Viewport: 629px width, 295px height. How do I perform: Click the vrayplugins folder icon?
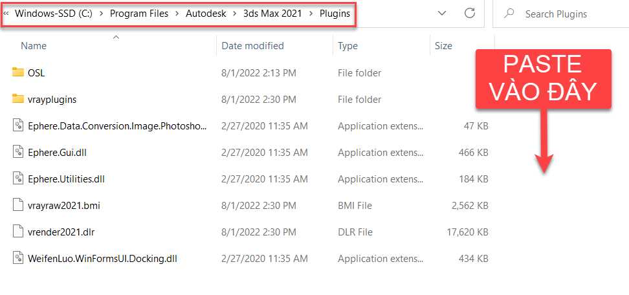pos(18,99)
